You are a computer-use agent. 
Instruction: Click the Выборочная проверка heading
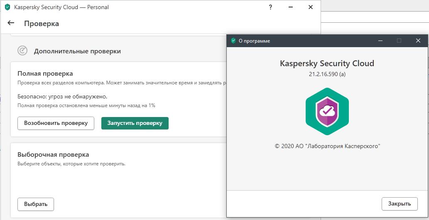point(53,155)
